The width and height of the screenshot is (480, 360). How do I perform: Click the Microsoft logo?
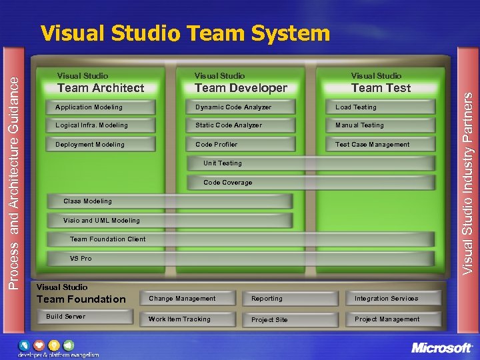(x=441, y=348)
